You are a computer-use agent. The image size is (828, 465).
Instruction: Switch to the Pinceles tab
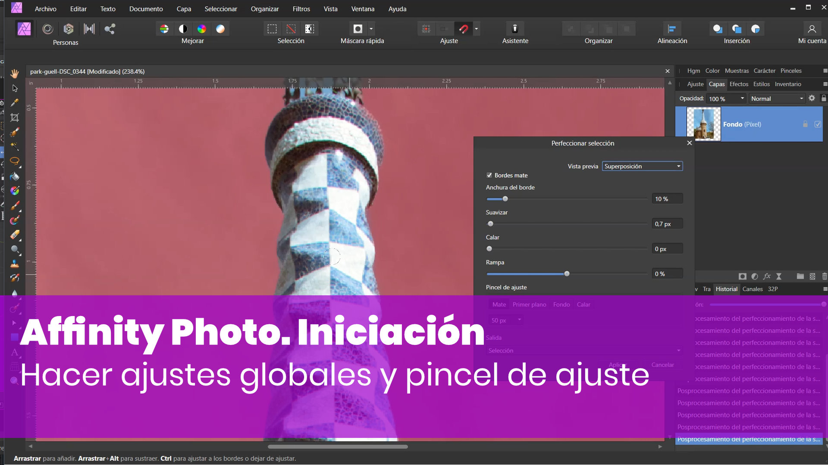(x=791, y=71)
